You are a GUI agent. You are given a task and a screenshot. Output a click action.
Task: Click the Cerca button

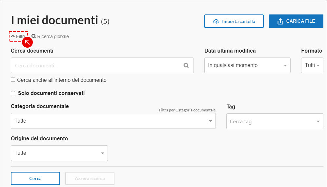tap(35, 178)
